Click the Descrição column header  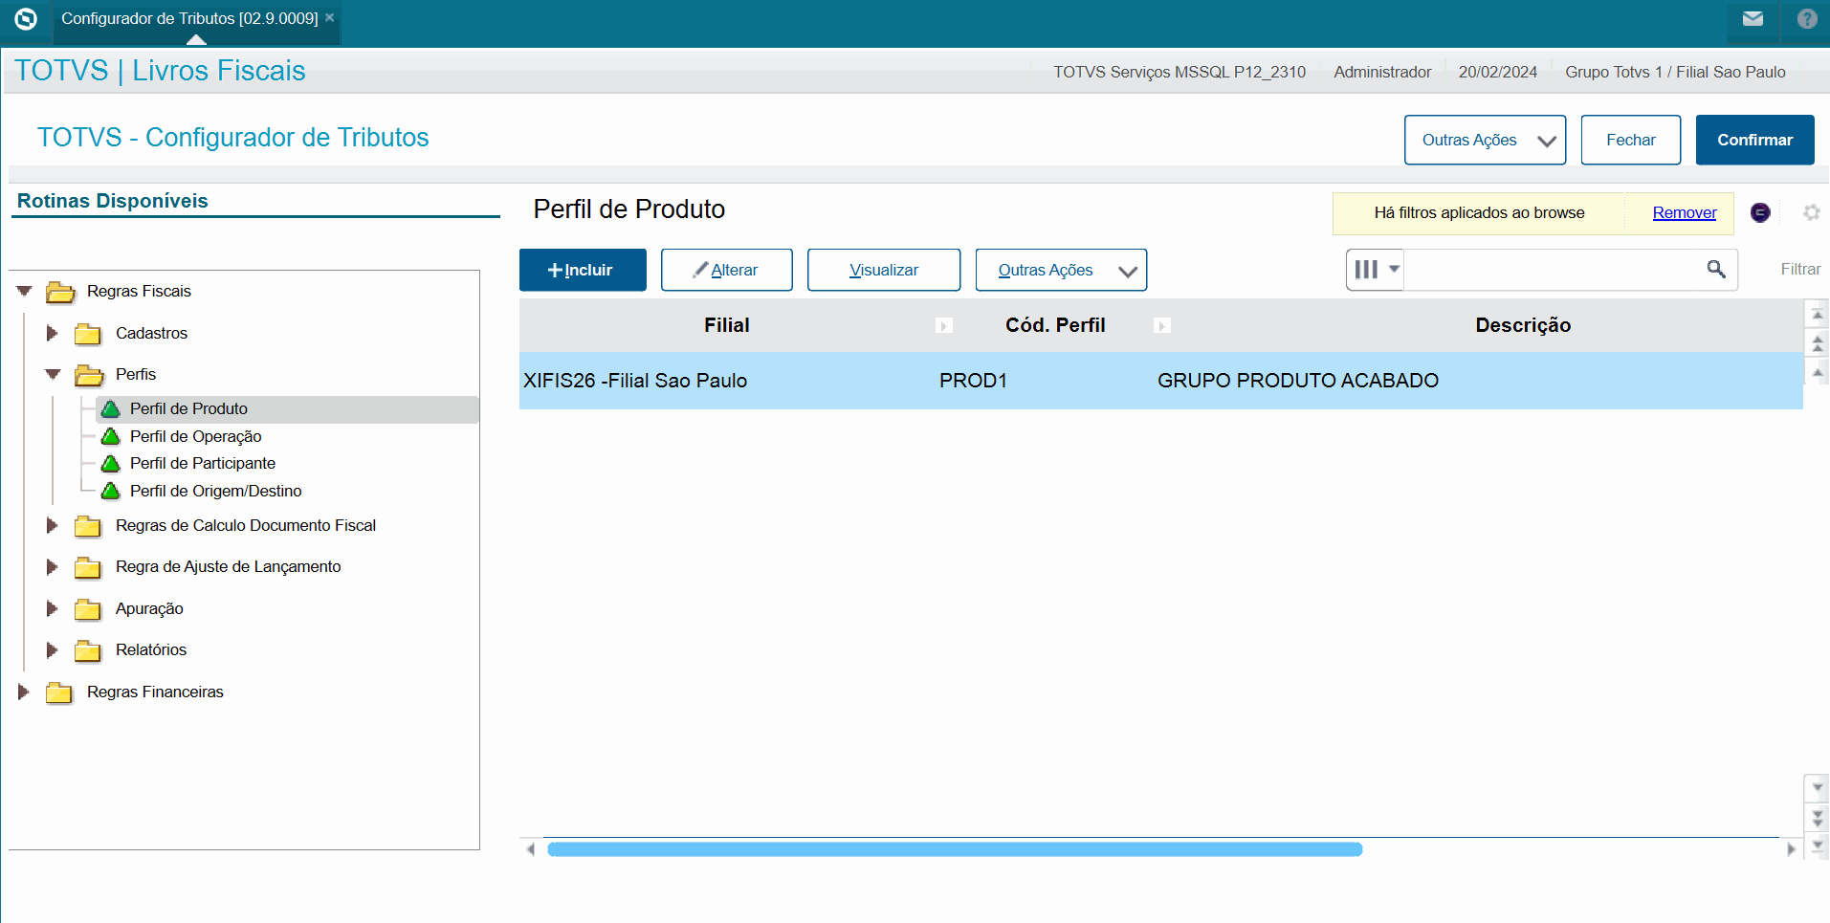click(x=1523, y=325)
